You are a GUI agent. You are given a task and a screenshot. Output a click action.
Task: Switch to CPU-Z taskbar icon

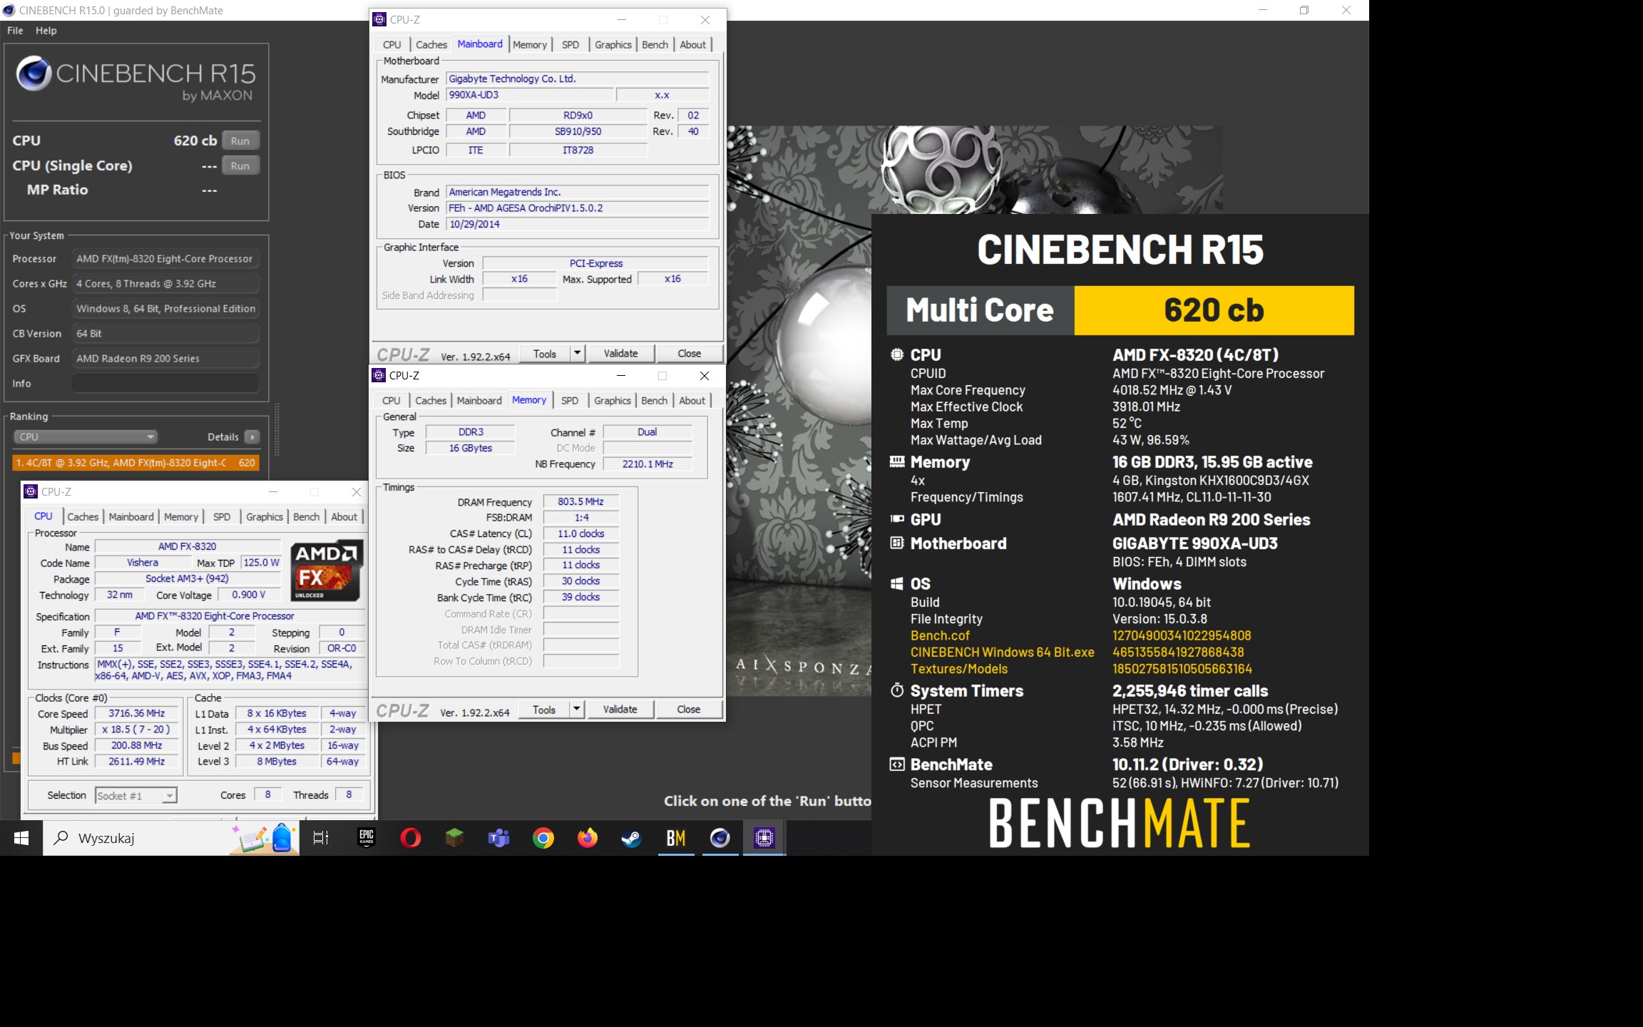pos(764,838)
